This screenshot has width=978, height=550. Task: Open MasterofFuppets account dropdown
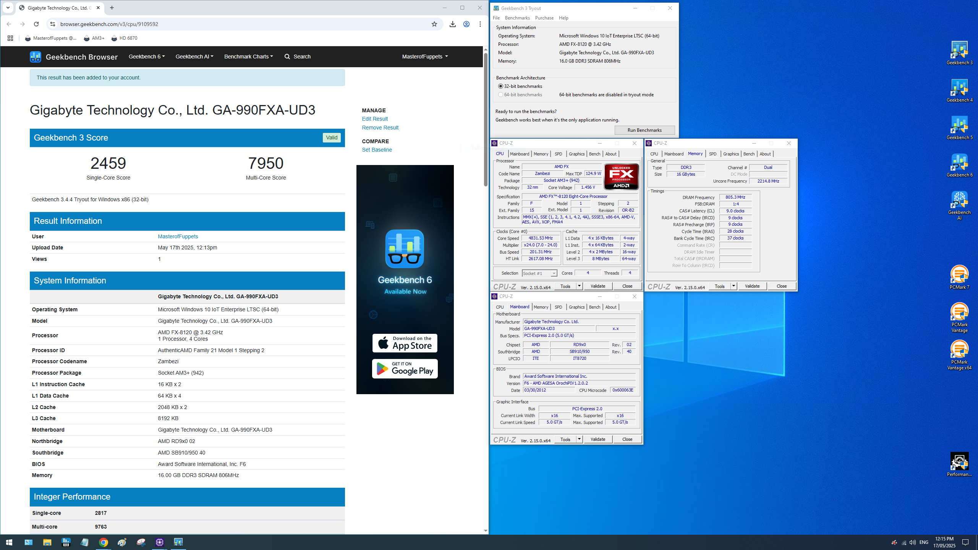(425, 57)
